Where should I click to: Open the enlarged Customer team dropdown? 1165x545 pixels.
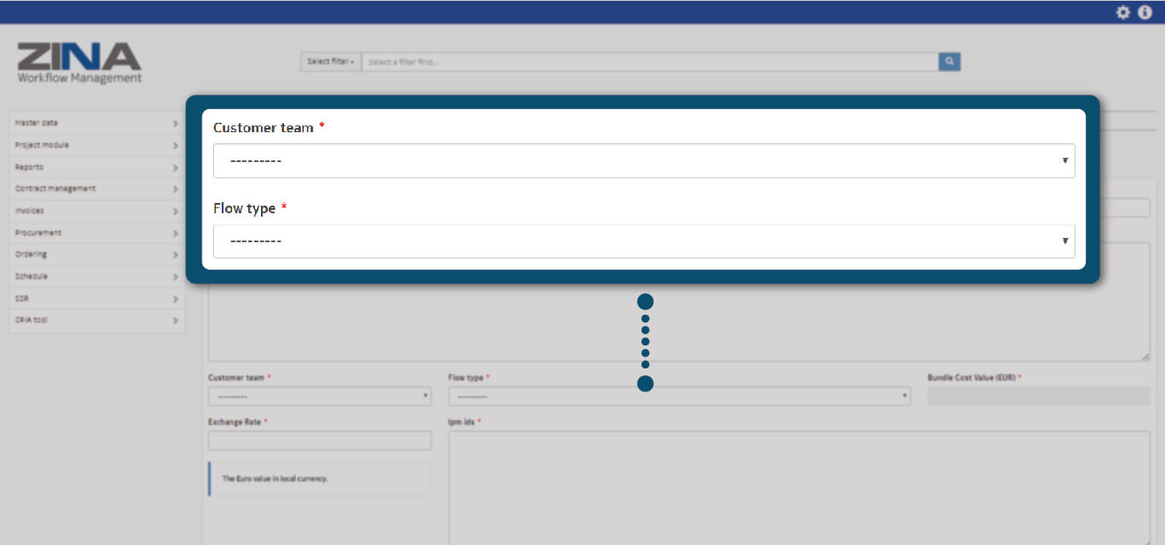pos(643,160)
